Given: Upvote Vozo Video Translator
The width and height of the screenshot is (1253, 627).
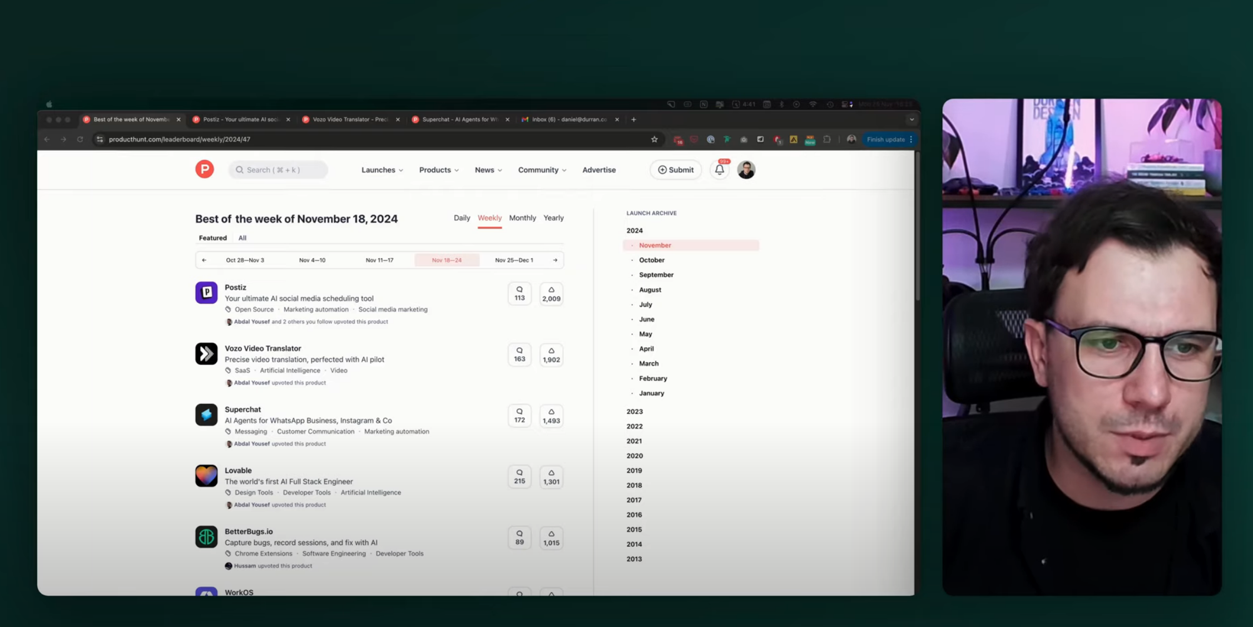Looking at the screenshot, I should point(551,355).
